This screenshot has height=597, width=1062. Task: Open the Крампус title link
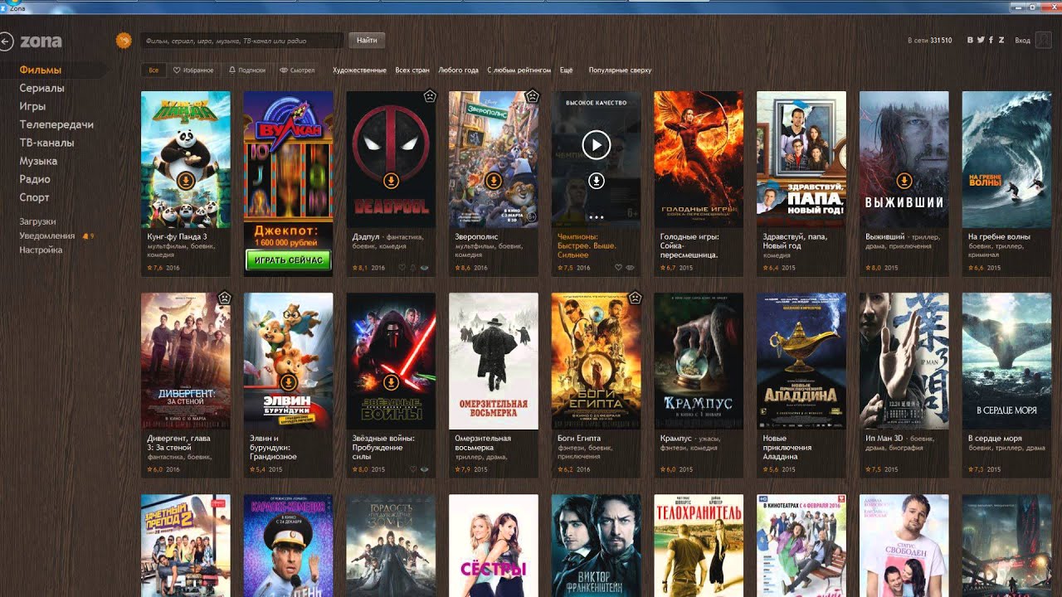click(676, 438)
